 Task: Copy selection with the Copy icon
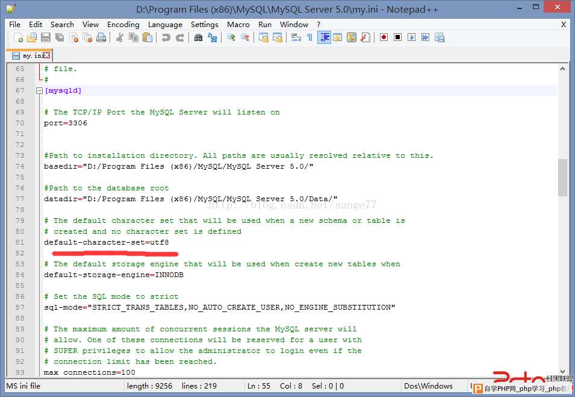click(x=134, y=37)
